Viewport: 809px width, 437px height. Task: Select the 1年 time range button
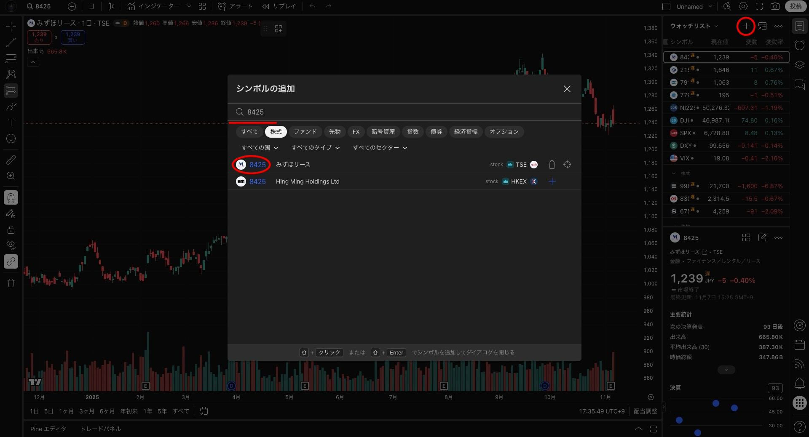(147, 411)
